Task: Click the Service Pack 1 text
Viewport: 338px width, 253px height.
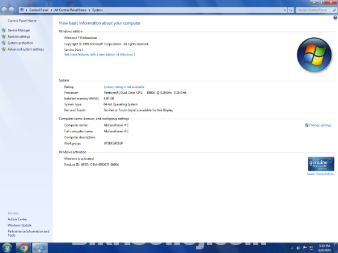Action: [x=74, y=50]
